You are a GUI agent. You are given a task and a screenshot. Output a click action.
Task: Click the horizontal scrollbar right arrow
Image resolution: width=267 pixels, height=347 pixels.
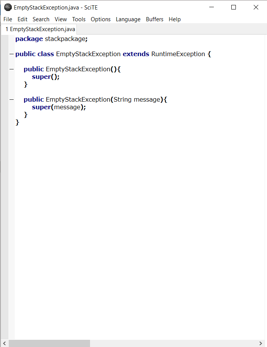[261, 344]
